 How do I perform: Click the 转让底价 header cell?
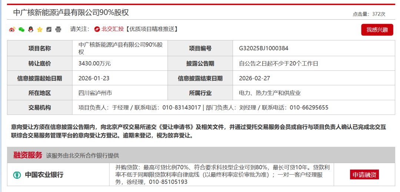click(x=40, y=64)
